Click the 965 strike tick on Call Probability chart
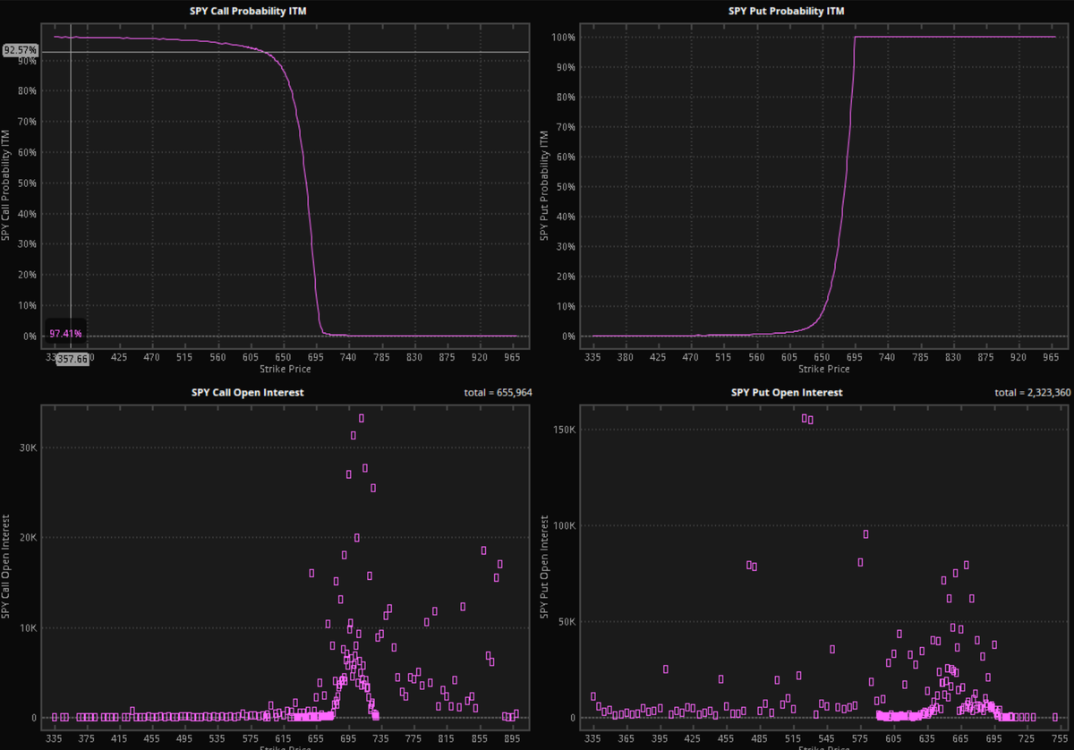The width and height of the screenshot is (1074, 750). click(x=513, y=356)
